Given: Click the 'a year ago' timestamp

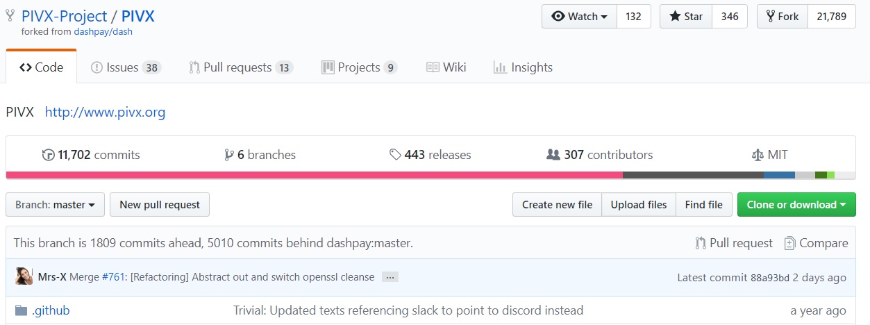Looking at the screenshot, I should point(819,310).
